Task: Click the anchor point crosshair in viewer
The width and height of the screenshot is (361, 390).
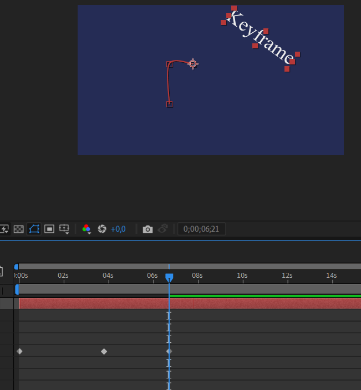Action: tap(193, 64)
